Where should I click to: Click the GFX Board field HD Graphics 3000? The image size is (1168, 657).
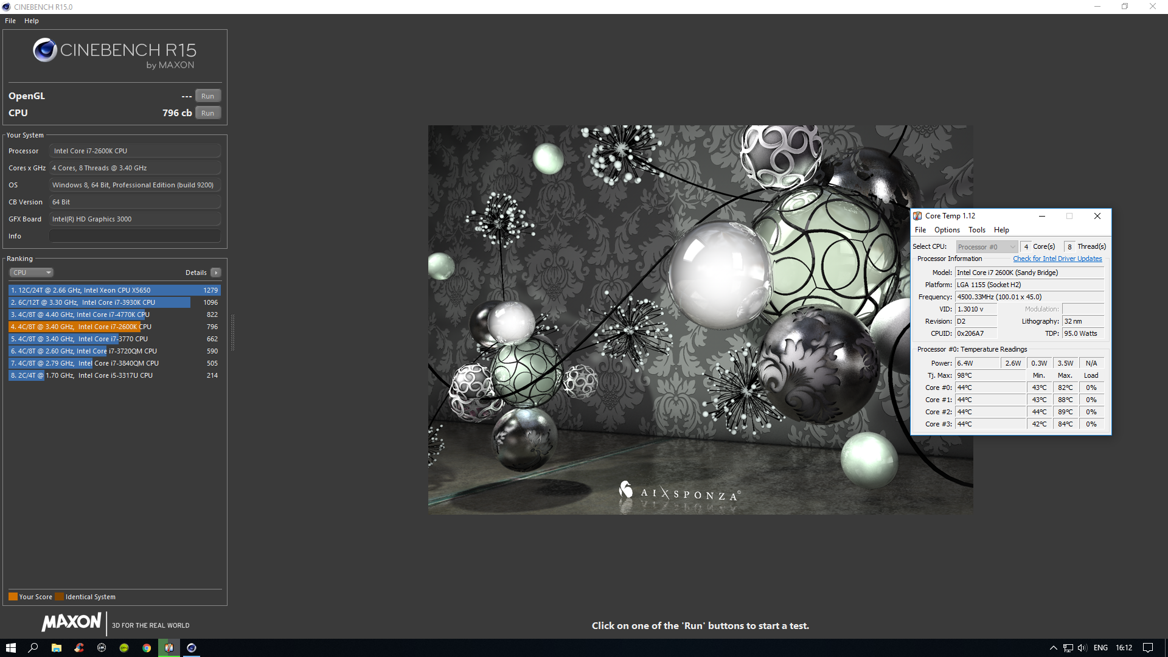click(x=135, y=219)
